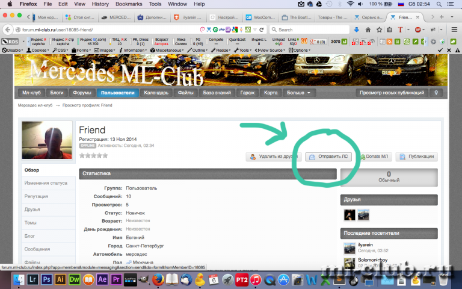Open After Effects in the Dock

102,279
